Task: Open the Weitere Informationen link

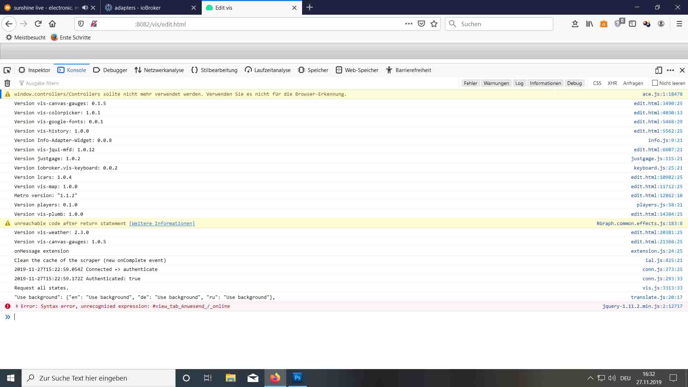Action: (162, 224)
